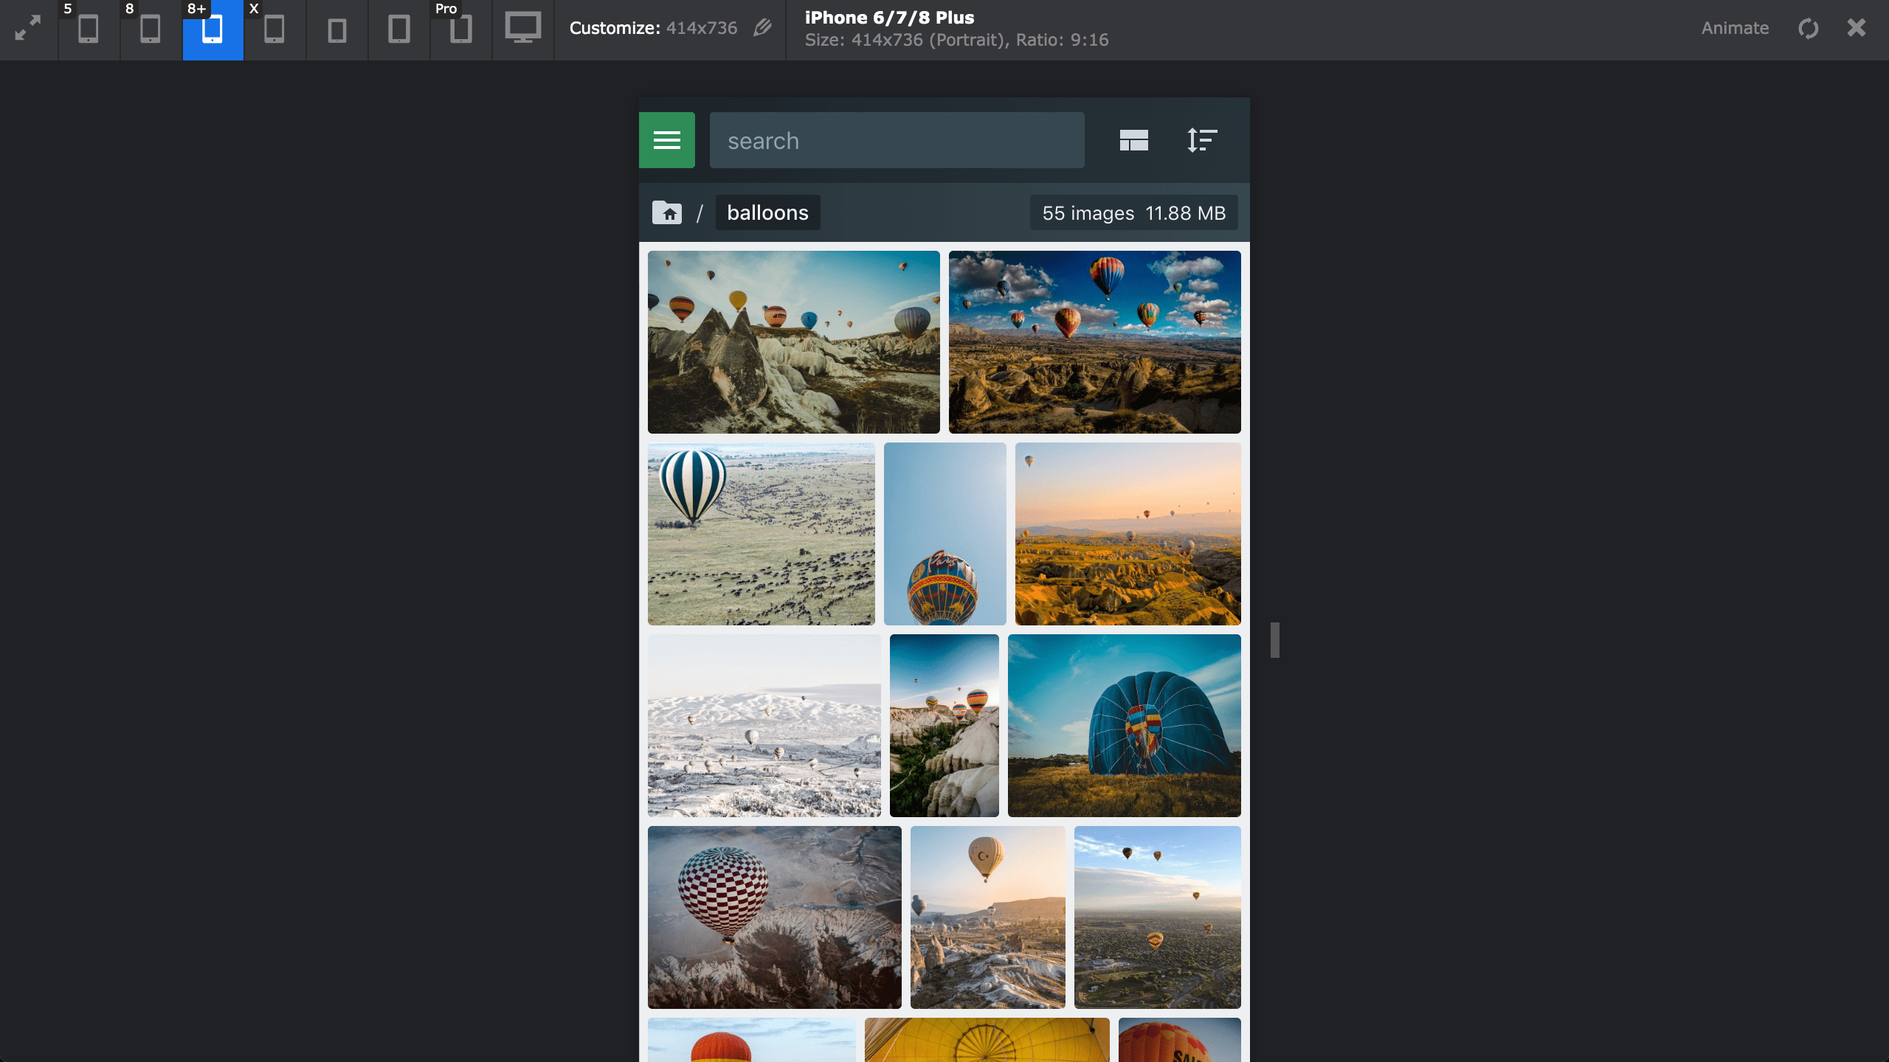Click the Animate link
The width and height of the screenshot is (1889, 1062).
(1734, 28)
